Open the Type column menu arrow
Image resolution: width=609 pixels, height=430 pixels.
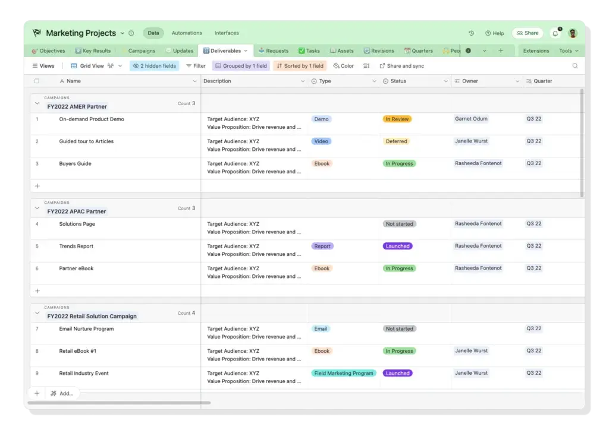point(374,81)
